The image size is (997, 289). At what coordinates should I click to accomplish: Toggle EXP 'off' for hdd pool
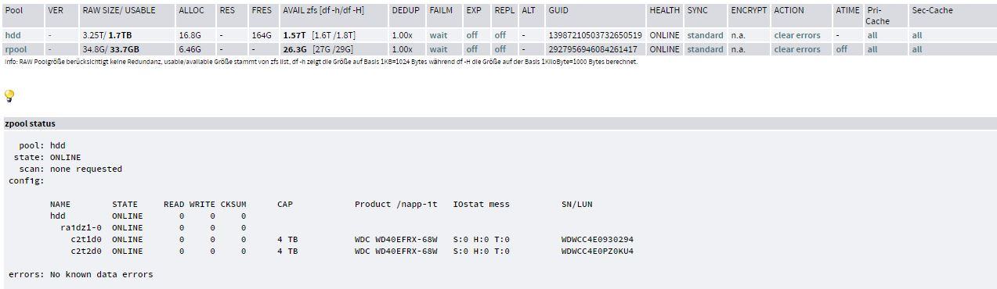coord(471,35)
